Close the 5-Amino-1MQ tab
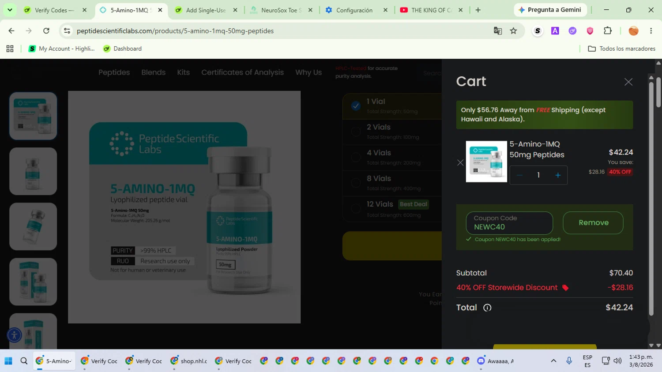This screenshot has width=662, height=372. click(x=160, y=10)
